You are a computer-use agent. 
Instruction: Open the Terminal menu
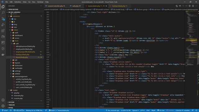tap(40, 2)
